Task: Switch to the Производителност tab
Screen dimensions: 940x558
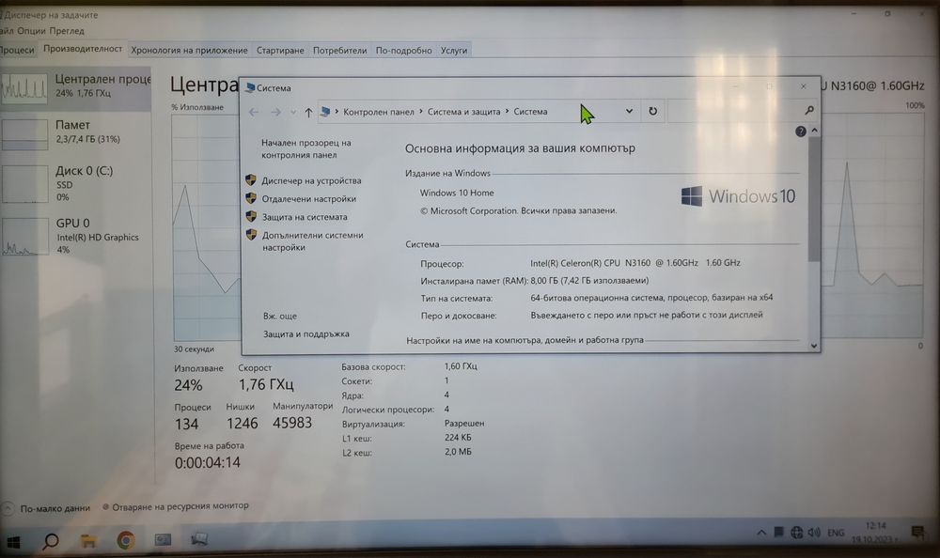Action: [83, 49]
